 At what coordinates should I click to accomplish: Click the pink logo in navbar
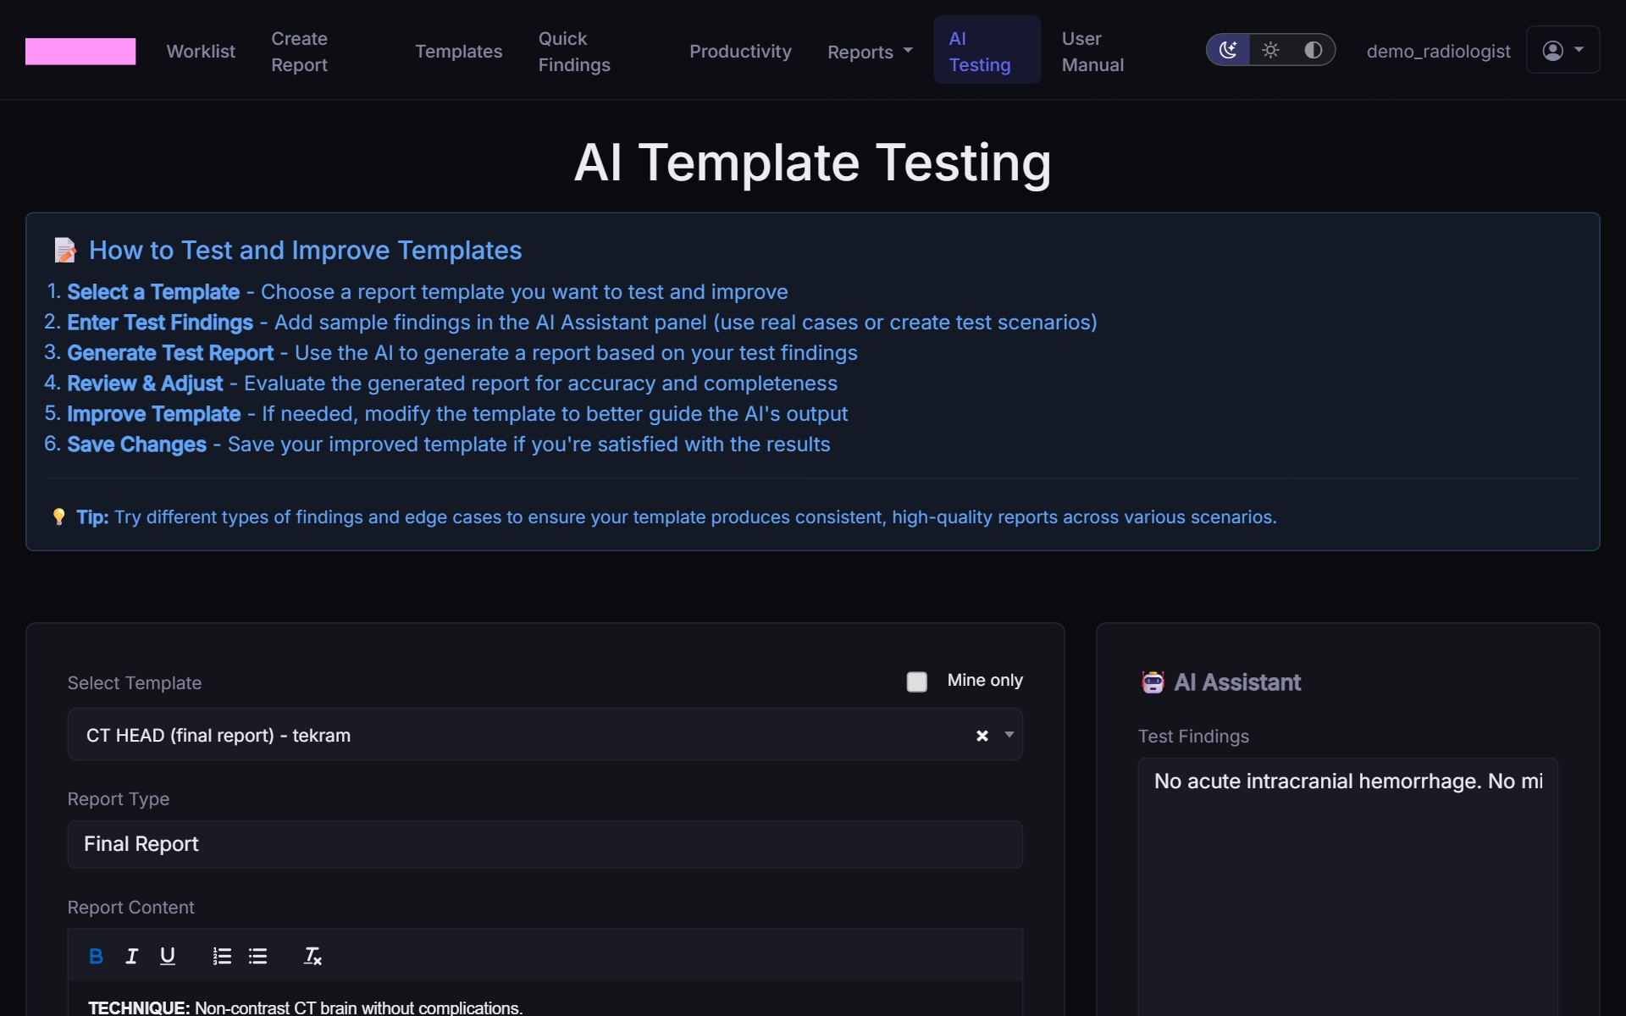80,51
